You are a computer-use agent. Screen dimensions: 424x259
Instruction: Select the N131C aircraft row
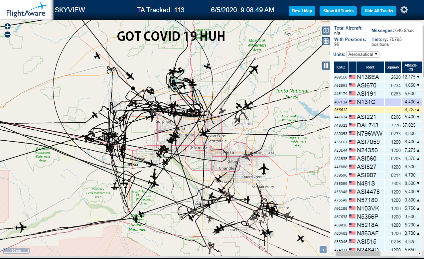click(x=377, y=102)
